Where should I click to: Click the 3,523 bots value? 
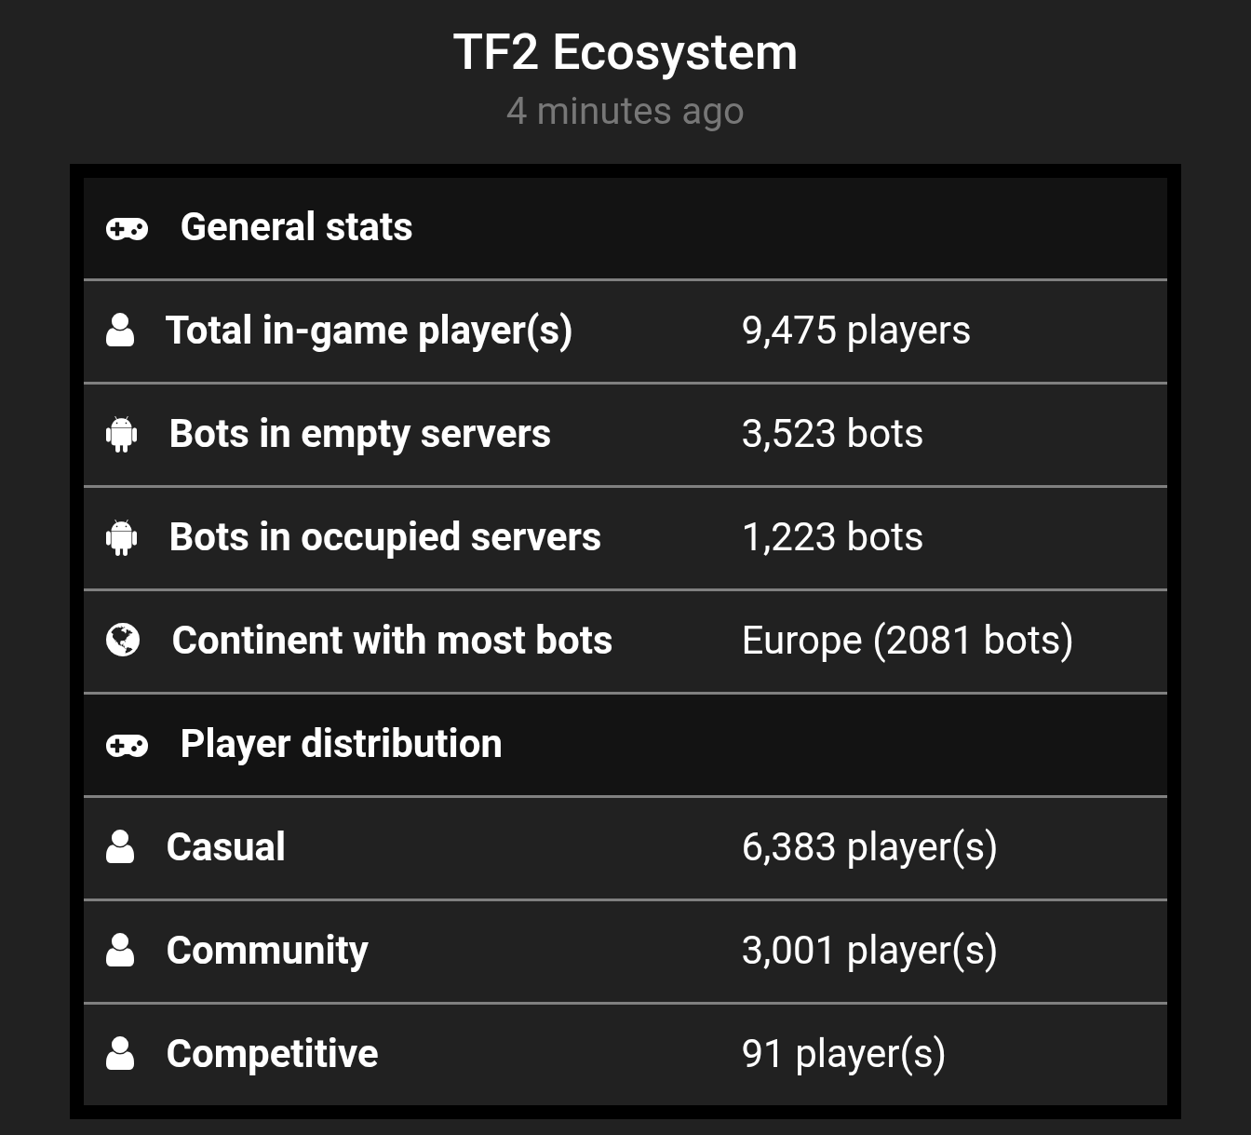tap(832, 434)
